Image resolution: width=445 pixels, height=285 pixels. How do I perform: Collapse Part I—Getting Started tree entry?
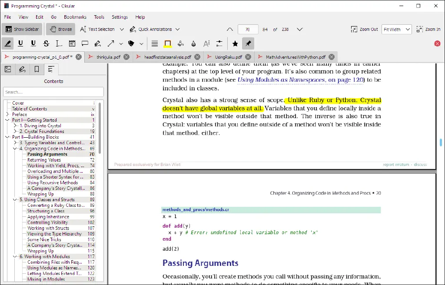coord(8,120)
